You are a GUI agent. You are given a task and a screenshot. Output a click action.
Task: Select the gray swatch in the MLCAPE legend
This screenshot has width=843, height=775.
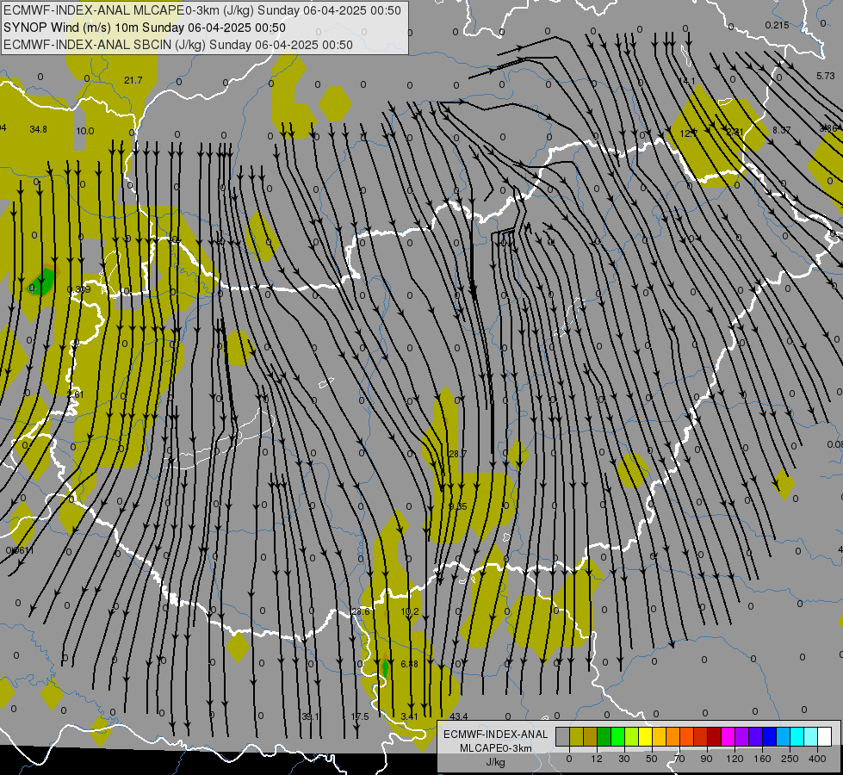click(x=563, y=736)
